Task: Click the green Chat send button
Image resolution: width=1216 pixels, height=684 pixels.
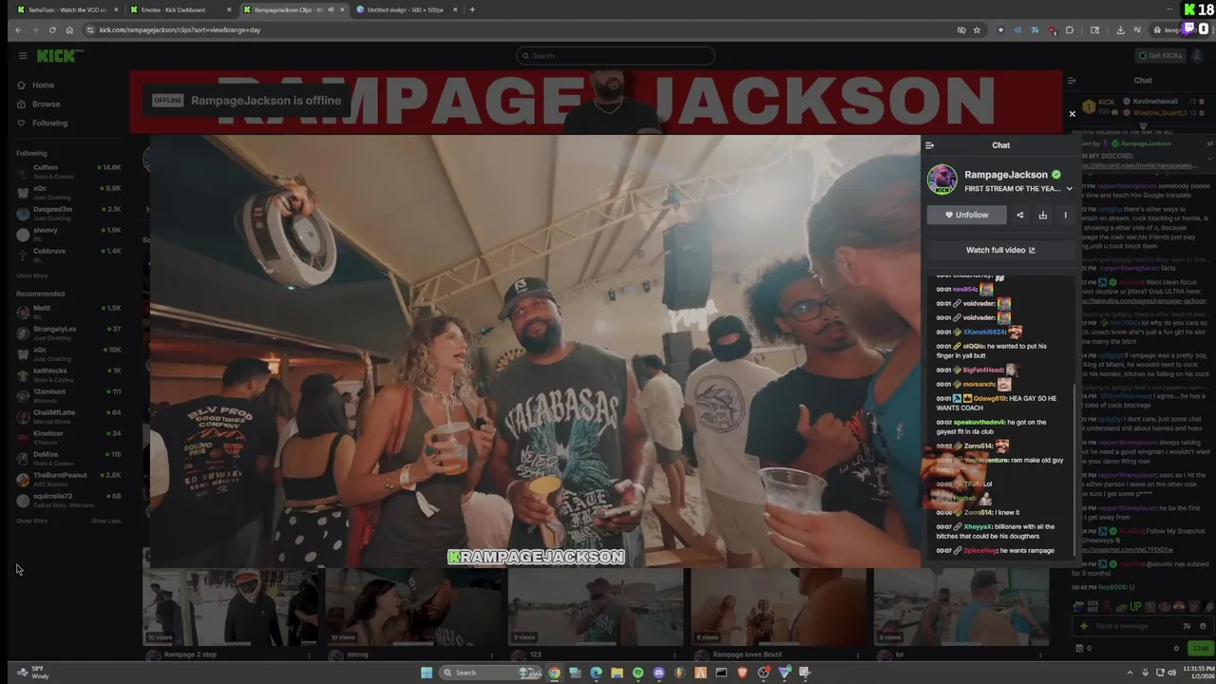Action: coord(1201,648)
